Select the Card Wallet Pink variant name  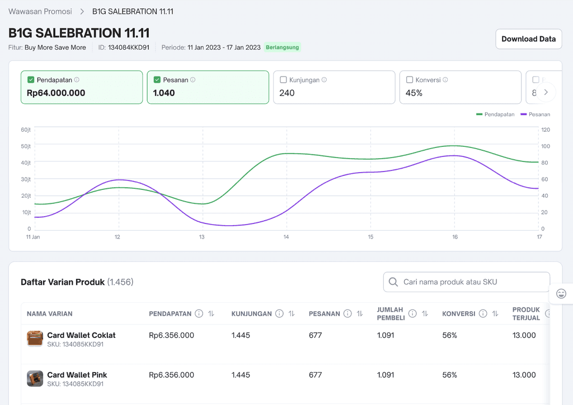point(77,375)
